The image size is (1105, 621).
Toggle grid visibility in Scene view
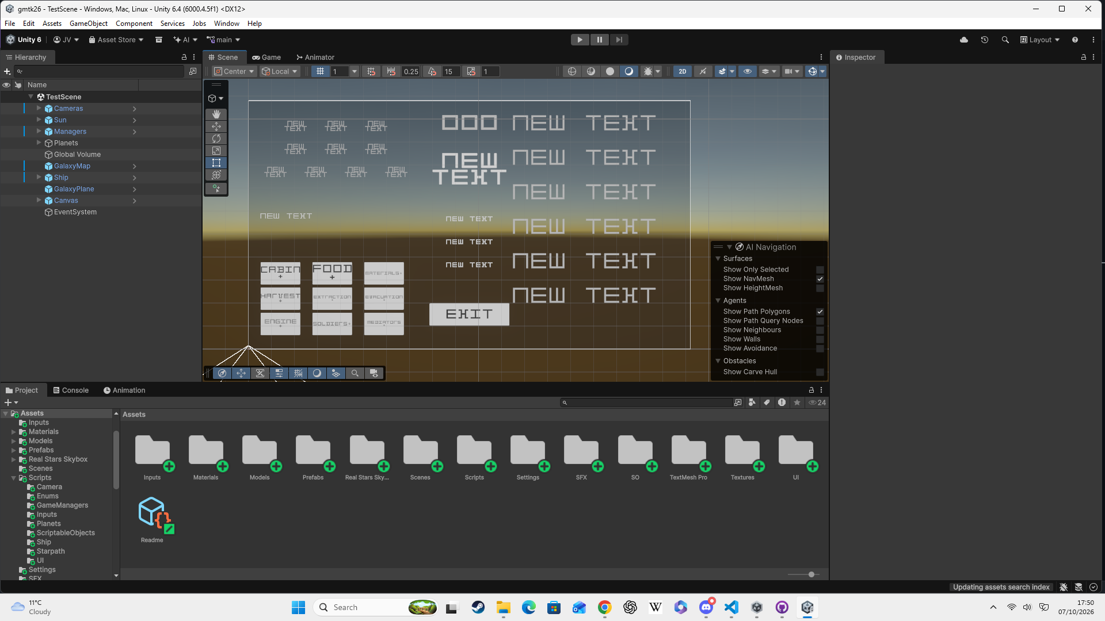pos(321,71)
